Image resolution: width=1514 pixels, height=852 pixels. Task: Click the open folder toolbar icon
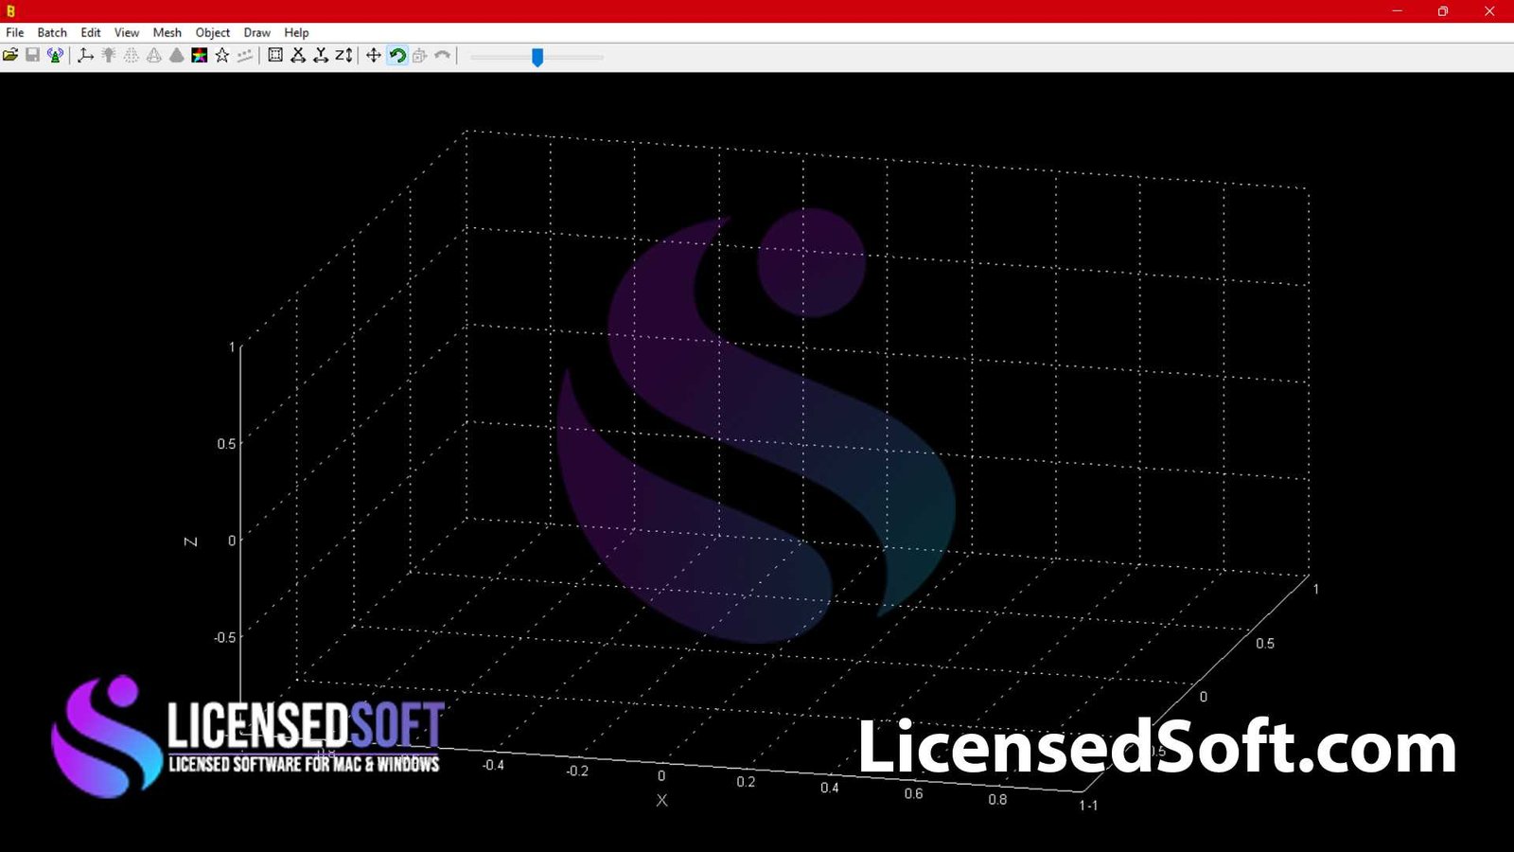[10, 56]
